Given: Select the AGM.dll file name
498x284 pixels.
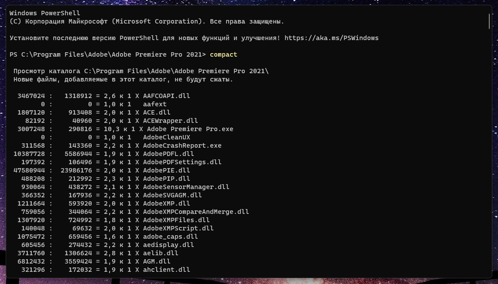Looking at the screenshot, I should coord(157,260).
